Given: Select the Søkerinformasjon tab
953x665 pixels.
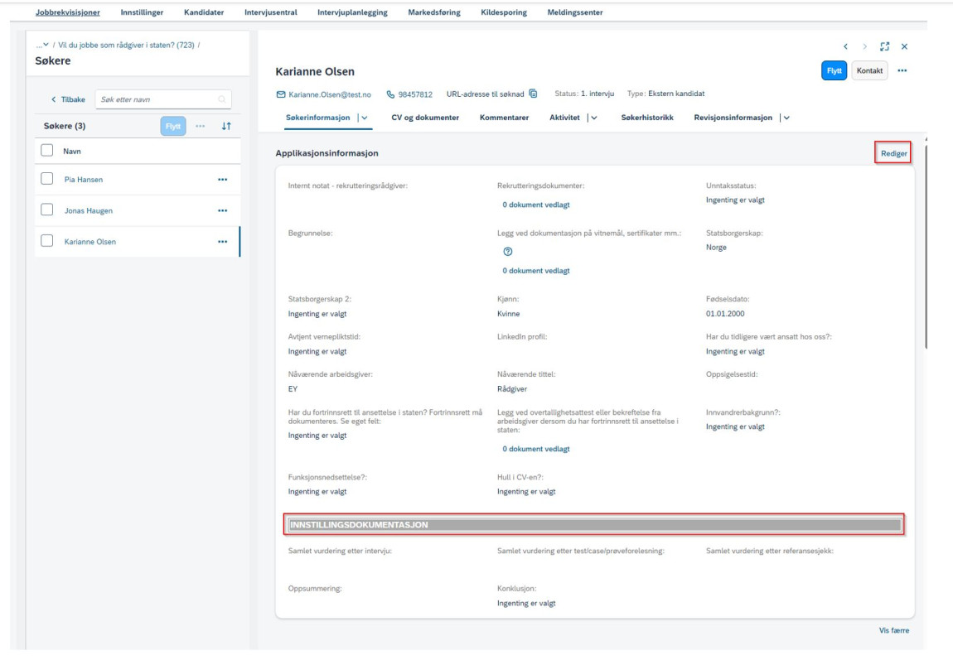Looking at the screenshot, I should pyautogui.click(x=318, y=118).
